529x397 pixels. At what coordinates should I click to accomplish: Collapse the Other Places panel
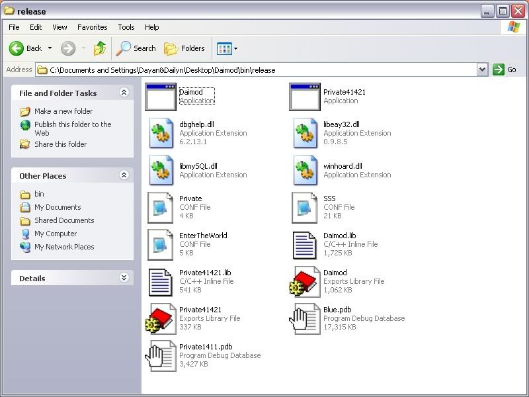124,175
